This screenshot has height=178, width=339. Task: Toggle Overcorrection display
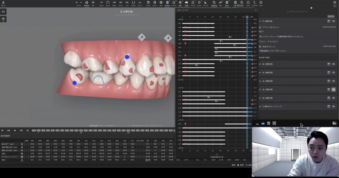227,3
